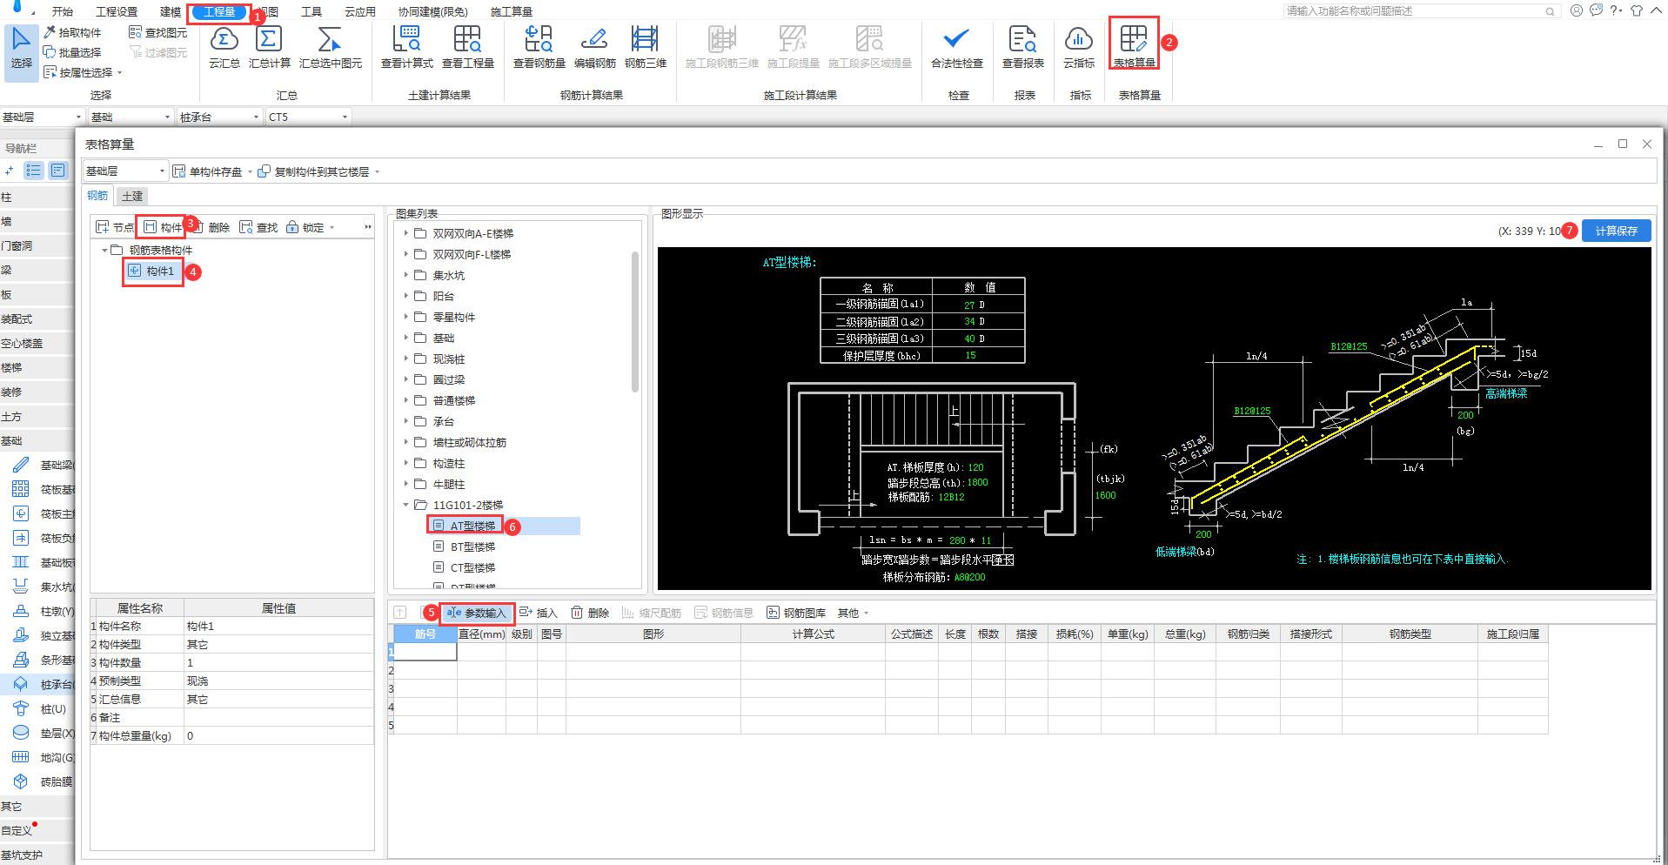Open 工程量 ribbon tab
1668x865 pixels.
(x=219, y=12)
